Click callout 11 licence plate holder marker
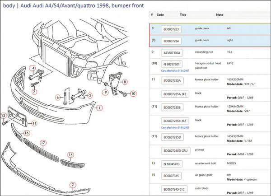271x196 pixels. (x=34, y=123)
